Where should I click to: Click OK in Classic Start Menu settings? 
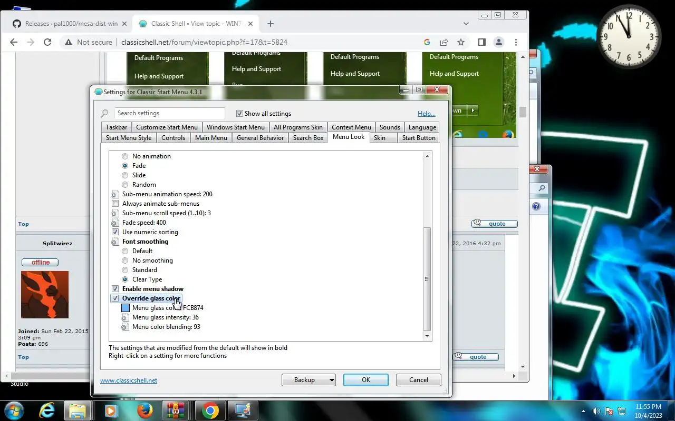[x=366, y=380]
